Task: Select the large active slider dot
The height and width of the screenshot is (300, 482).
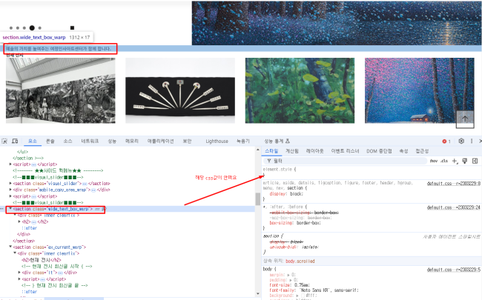Action: (x=32, y=28)
